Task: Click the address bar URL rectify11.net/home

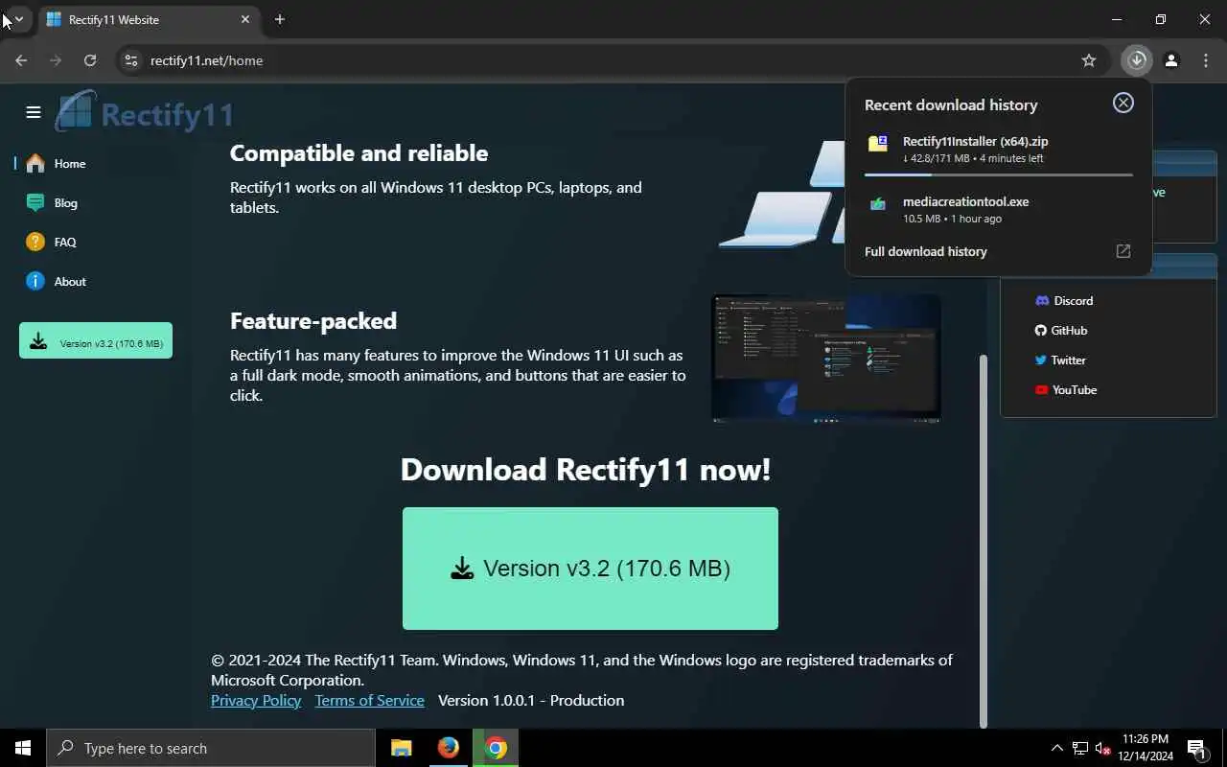Action: (207, 60)
